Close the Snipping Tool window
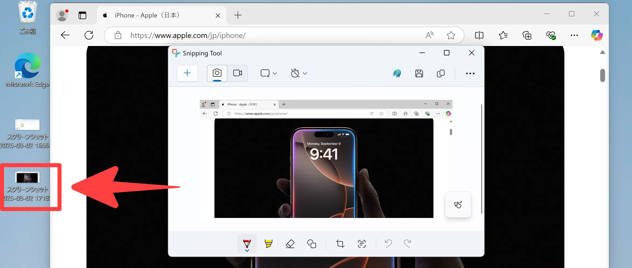This screenshot has width=632, height=268. tap(472, 53)
